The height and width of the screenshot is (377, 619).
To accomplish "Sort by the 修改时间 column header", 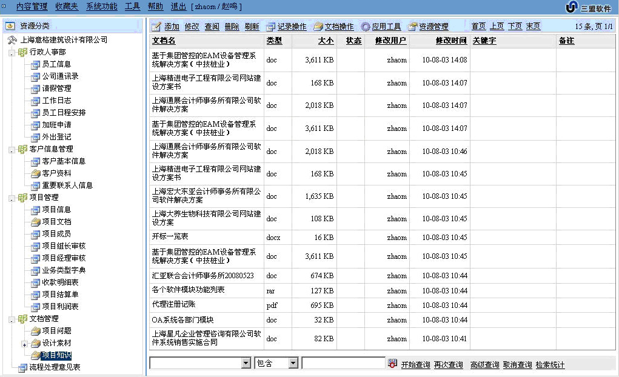I will [451, 41].
